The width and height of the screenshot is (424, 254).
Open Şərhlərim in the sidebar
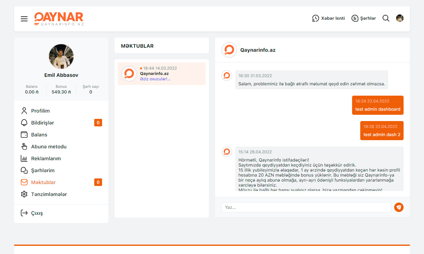[x=43, y=170]
